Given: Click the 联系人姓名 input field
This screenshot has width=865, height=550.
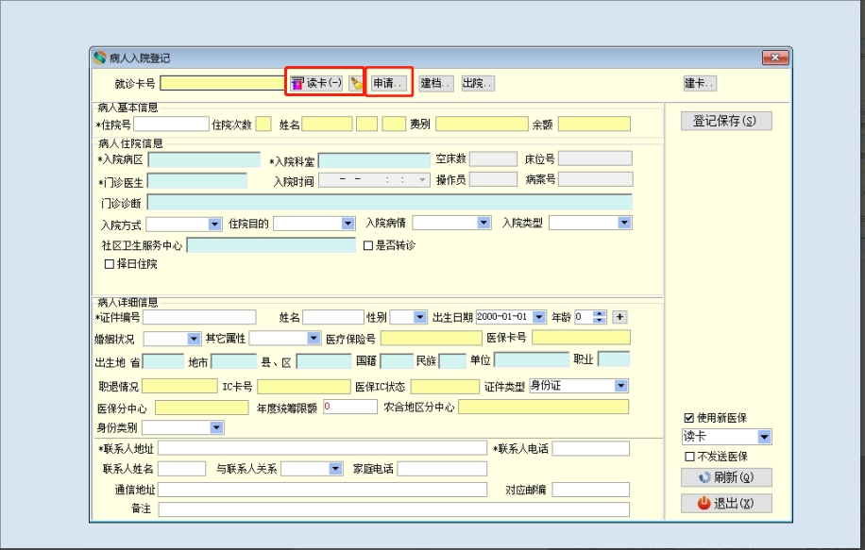Looking at the screenshot, I should pyautogui.click(x=182, y=469).
